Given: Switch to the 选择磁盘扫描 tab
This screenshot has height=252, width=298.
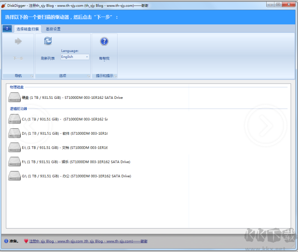Looking at the screenshot, I should [x=28, y=29].
